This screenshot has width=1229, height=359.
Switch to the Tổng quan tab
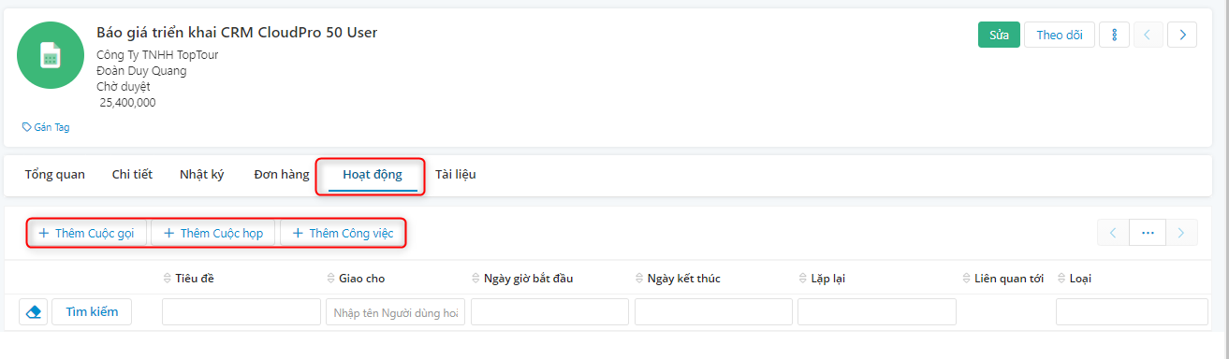click(54, 174)
